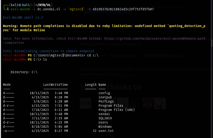Screen dimensions: 213x138
Task: Click the 'Length' column header
Action: tap(91, 85)
